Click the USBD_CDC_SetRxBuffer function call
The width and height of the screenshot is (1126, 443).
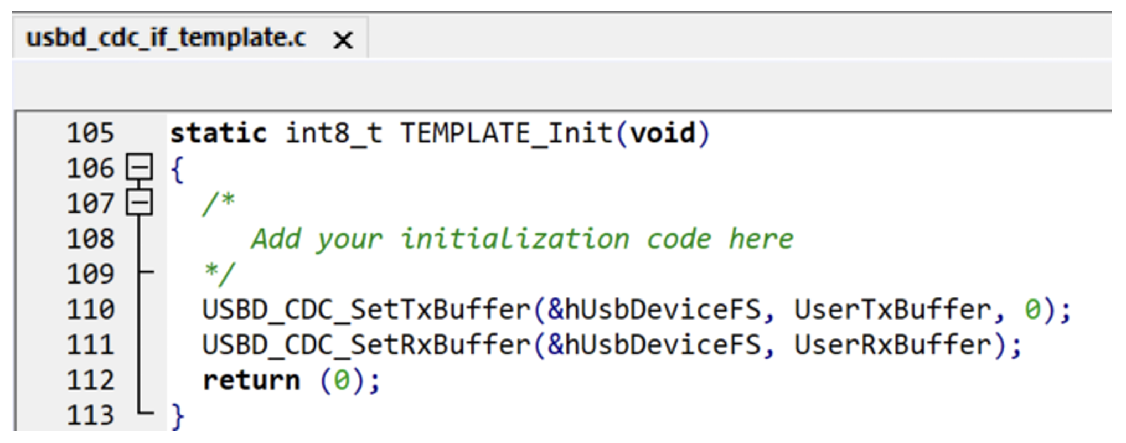pyautogui.click(x=365, y=345)
